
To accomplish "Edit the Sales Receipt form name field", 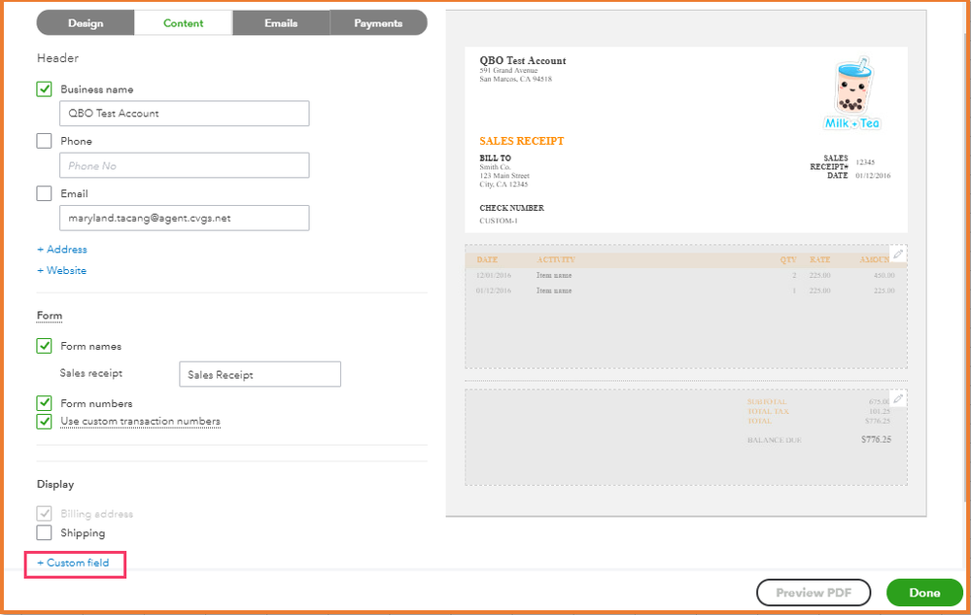I will coord(260,374).
